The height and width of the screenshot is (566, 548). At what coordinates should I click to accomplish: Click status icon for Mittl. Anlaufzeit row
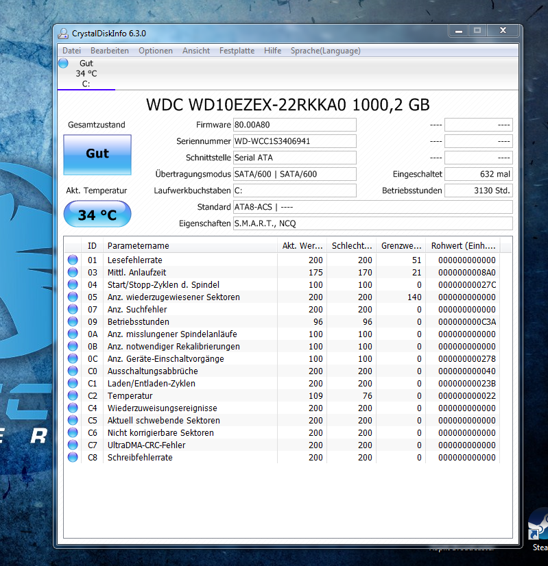[73, 272]
